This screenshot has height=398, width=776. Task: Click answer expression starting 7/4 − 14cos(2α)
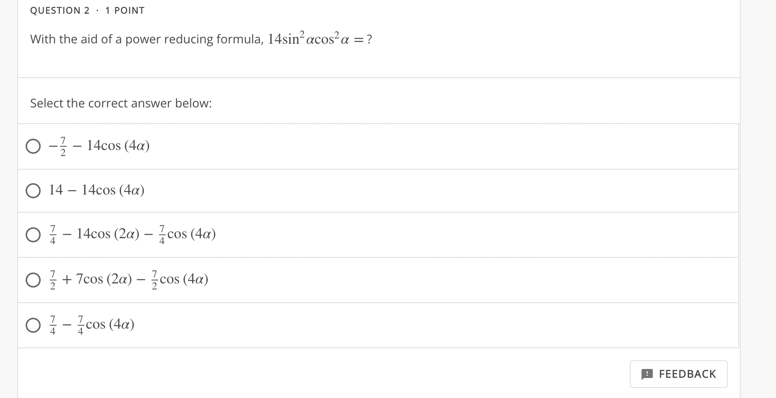pyautogui.click(x=132, y=234)
